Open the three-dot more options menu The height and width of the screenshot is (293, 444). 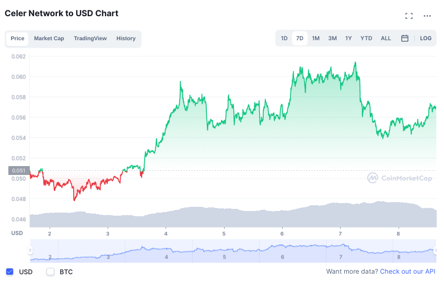(x=427, y=16)
